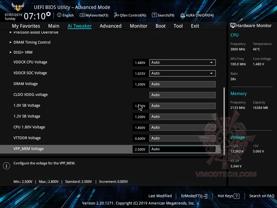
Task: Click the TUF logo emblem
Action: coord(18,7)
